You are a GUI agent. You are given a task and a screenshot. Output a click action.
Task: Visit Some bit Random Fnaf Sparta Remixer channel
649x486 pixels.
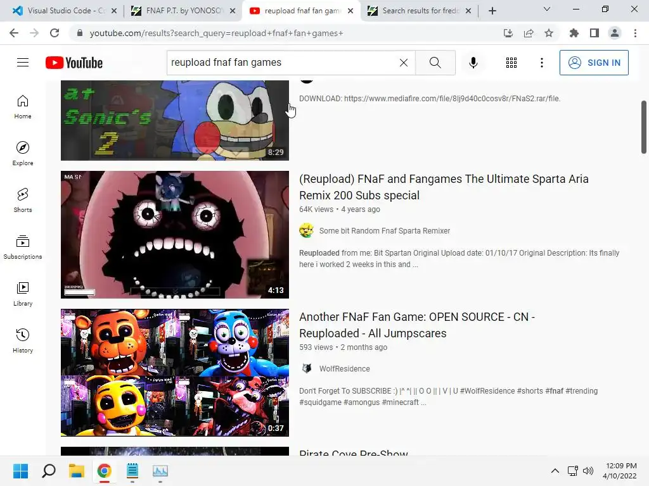pyautogui.click(x=385, y=230)
